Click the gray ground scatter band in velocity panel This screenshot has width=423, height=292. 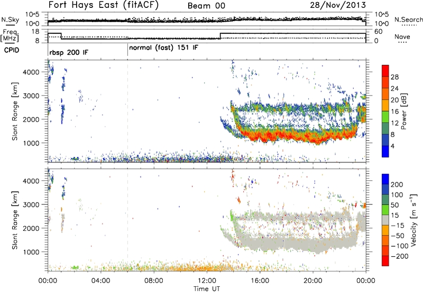(x=297, y=244)
